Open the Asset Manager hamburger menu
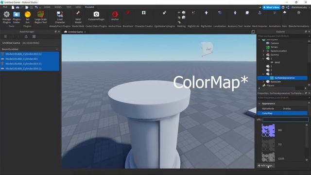The width and height of the screenshot is (311, 175). 5,36
